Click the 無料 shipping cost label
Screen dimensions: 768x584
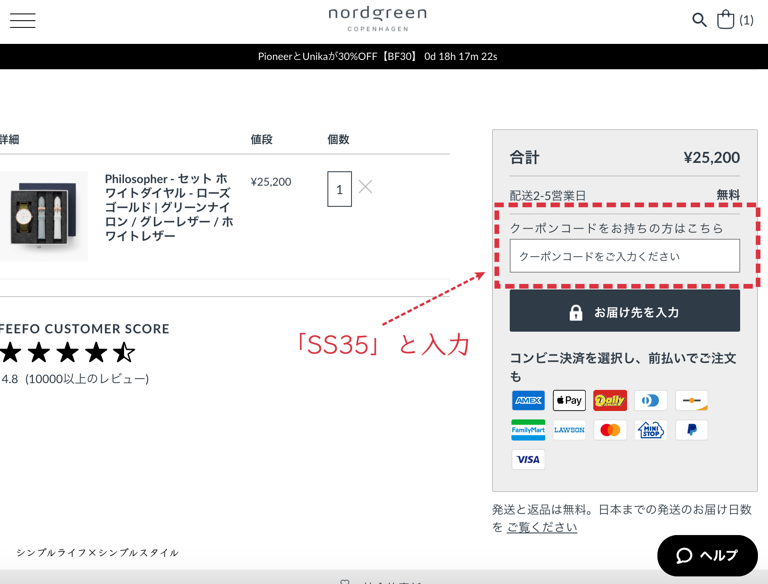click(728, 195)
